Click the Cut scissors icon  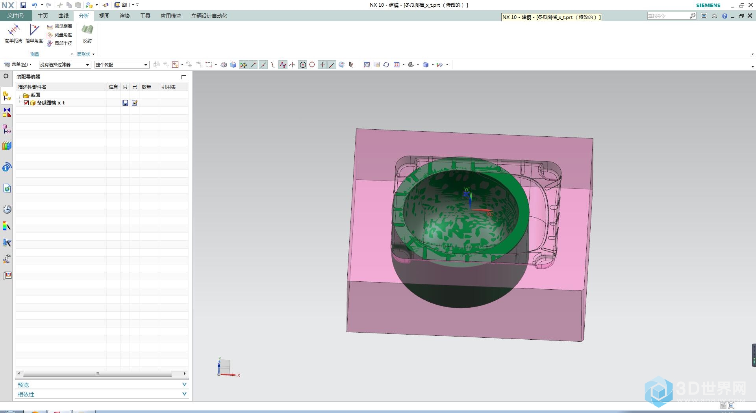click(60, 5)
